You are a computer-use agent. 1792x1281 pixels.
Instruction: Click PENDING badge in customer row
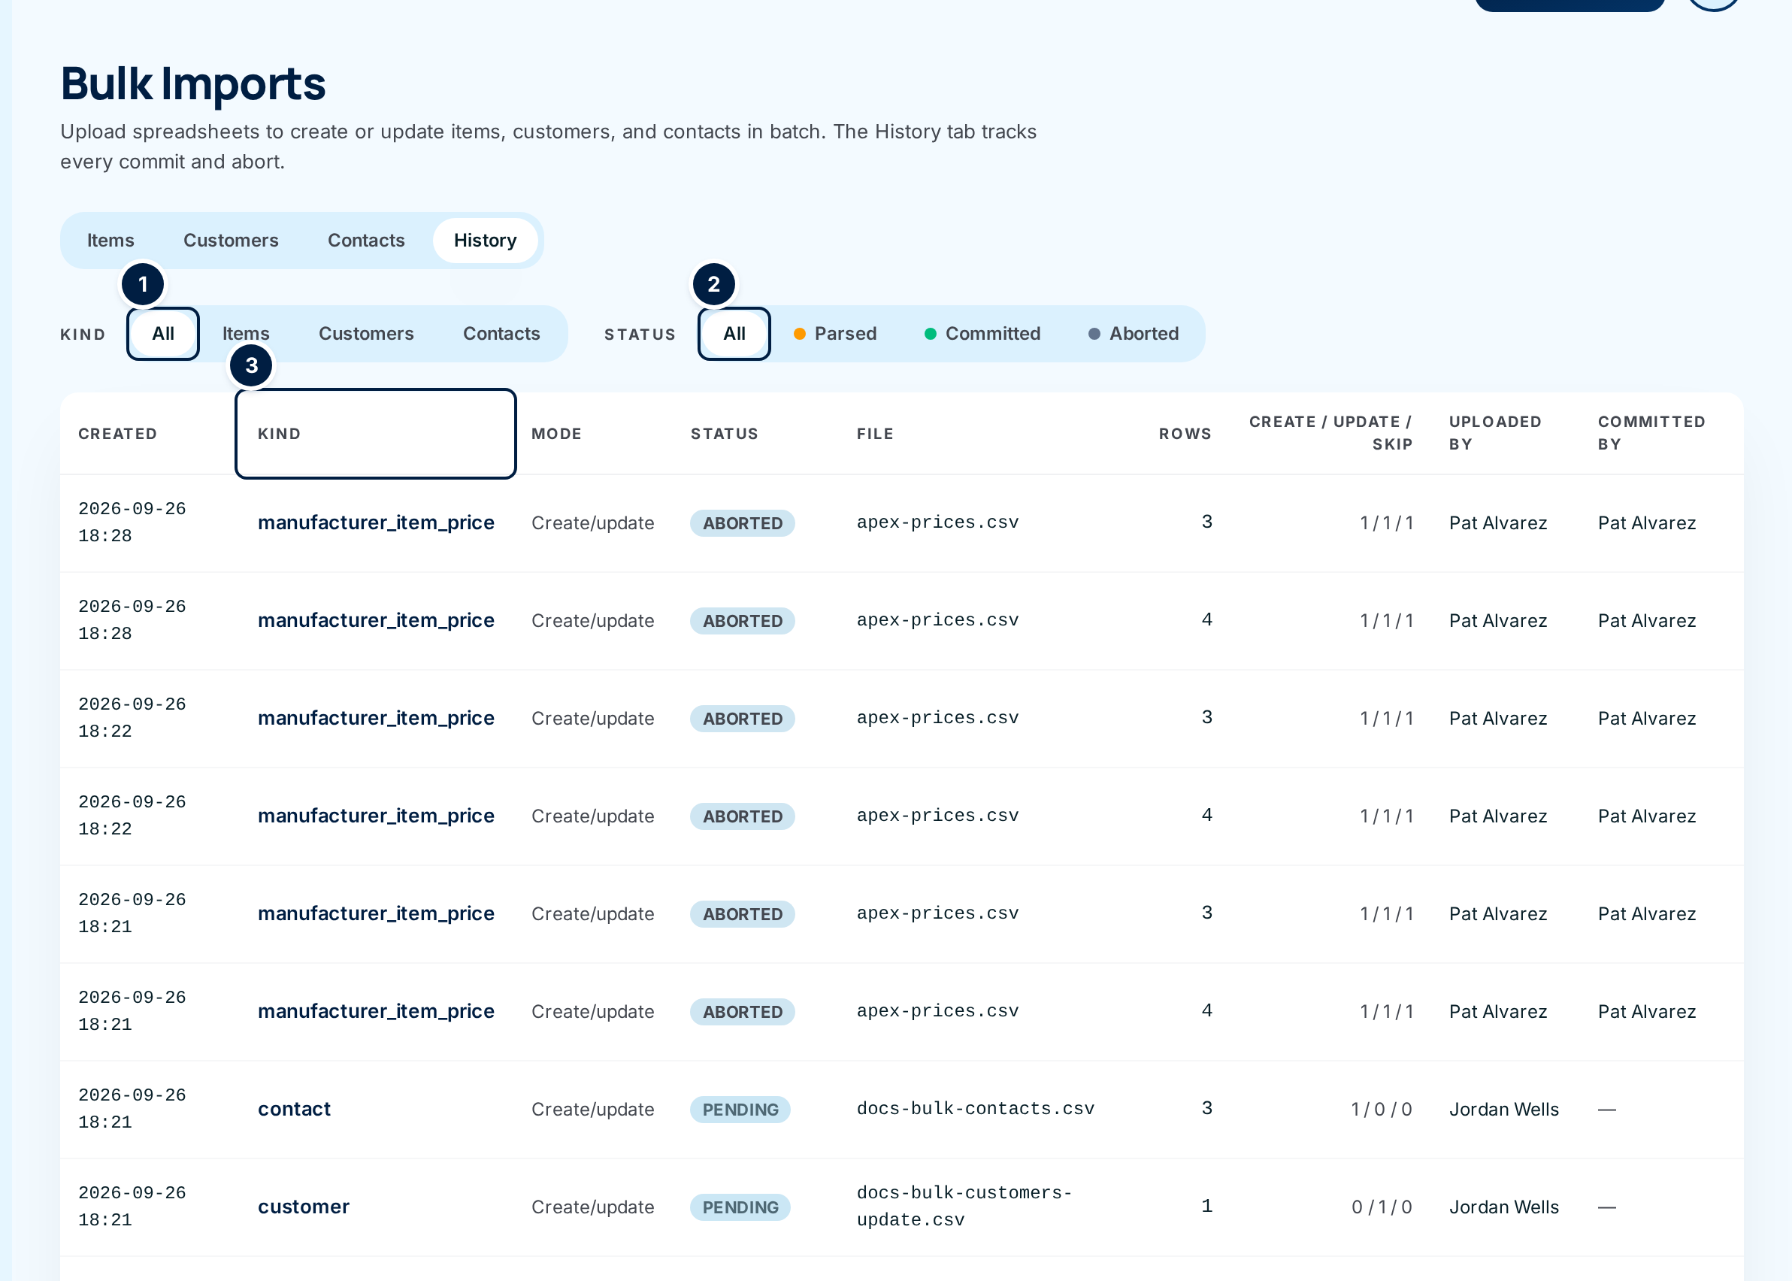click(x=740, y=1207)
